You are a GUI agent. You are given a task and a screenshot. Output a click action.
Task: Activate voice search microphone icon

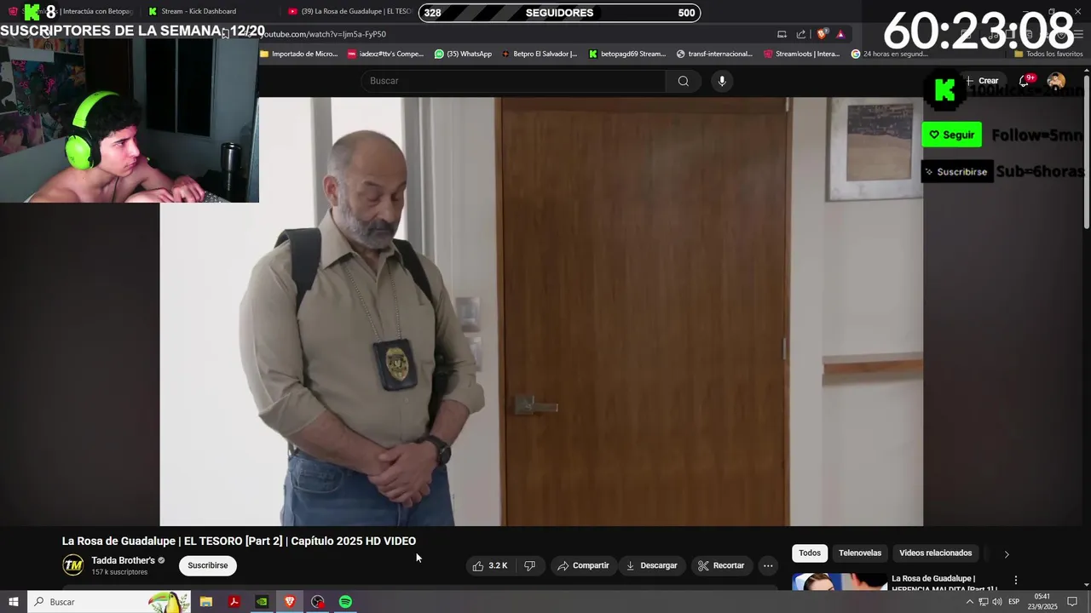coord(722,81)
